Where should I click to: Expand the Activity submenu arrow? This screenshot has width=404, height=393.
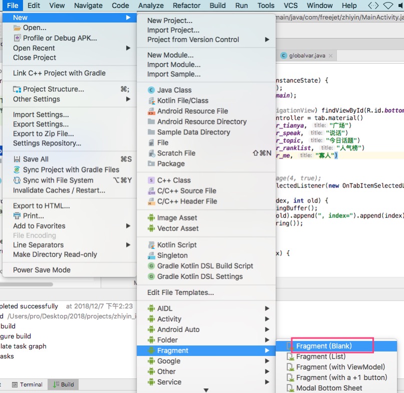pos(267,319)
